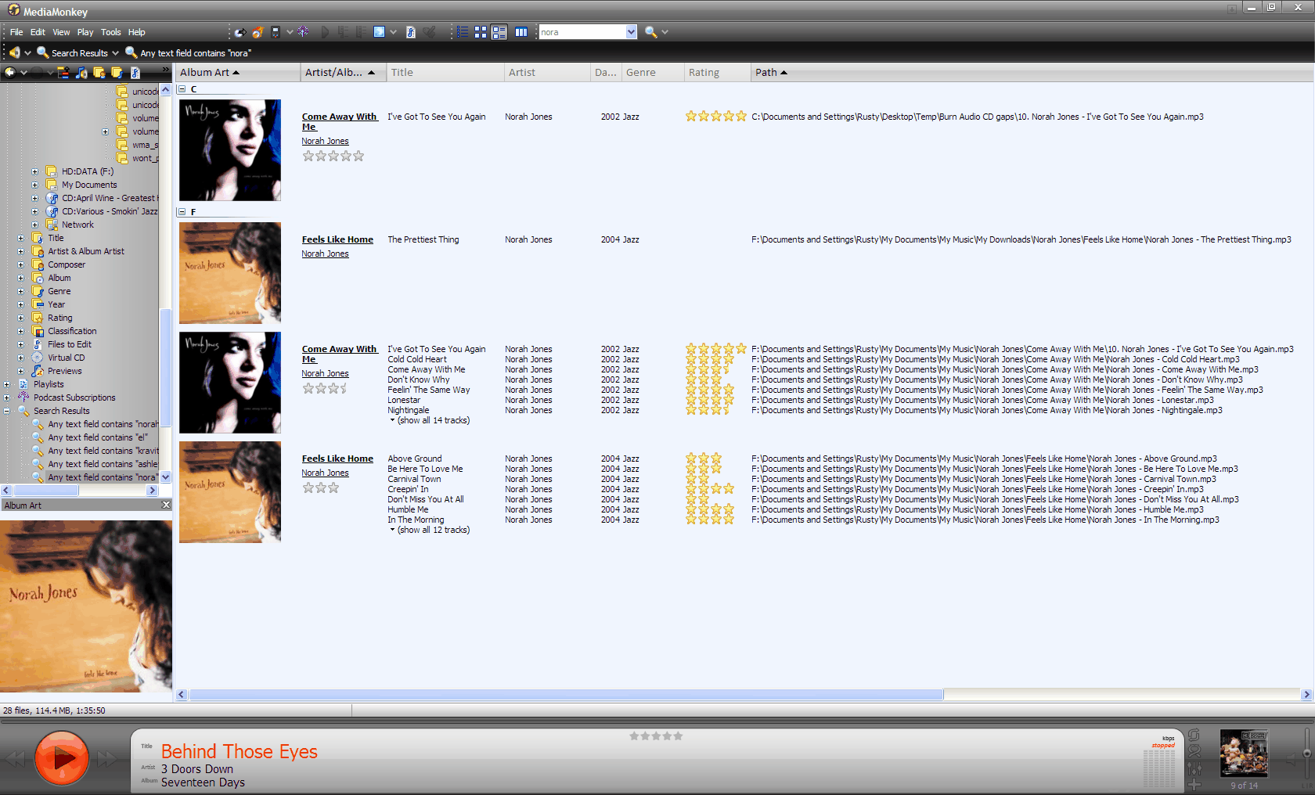Open the Tools menu
The image size is (1315, 795).
click(x=110, y=32)
